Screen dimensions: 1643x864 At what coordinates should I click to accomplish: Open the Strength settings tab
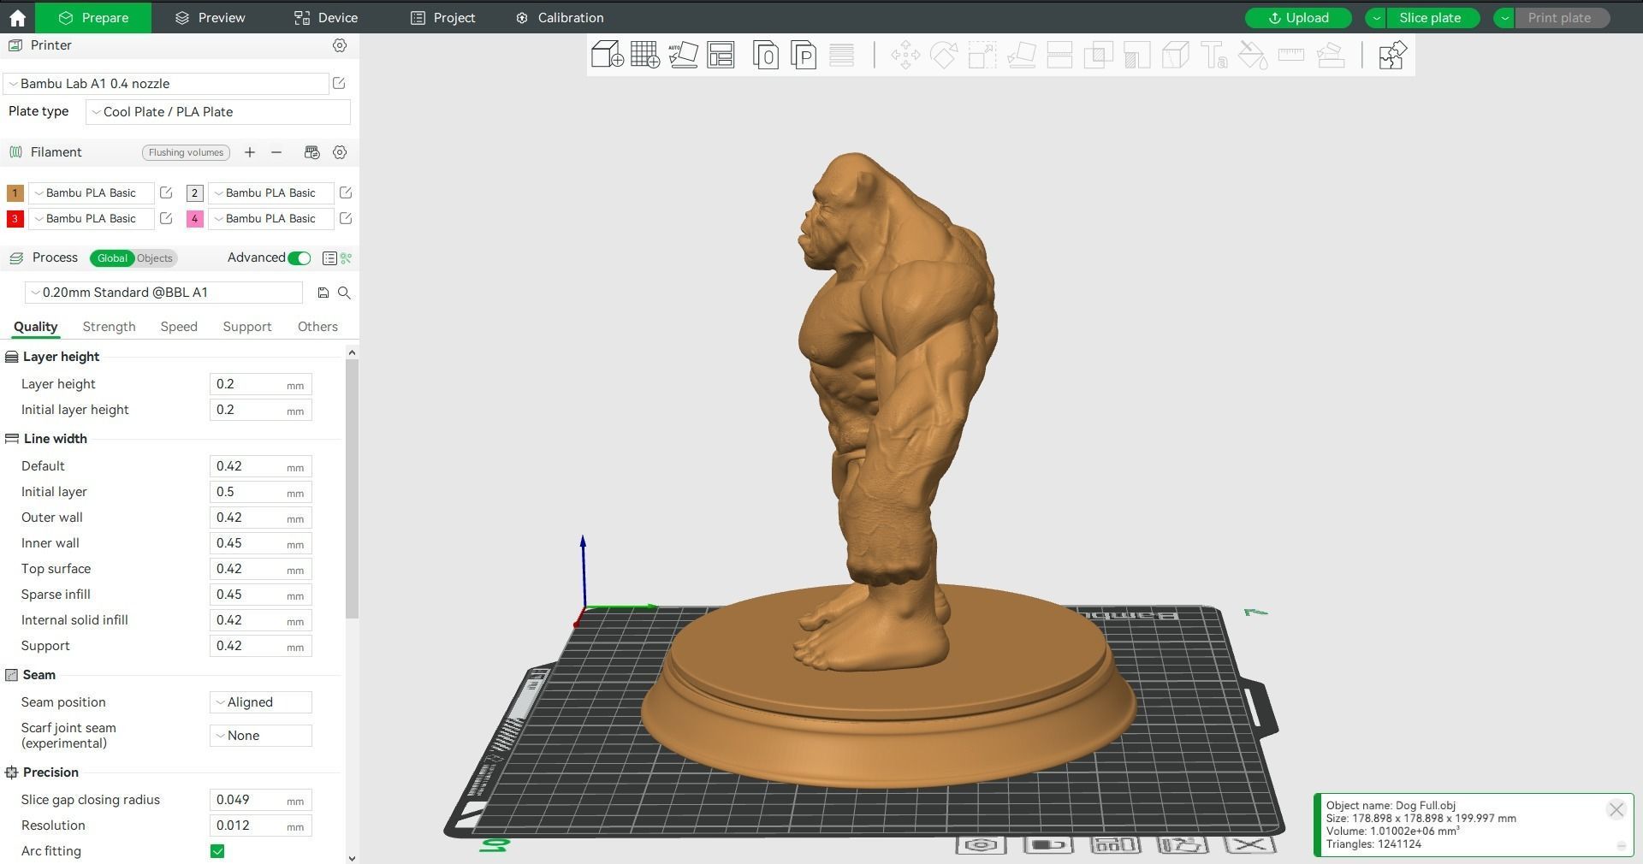point(110,327)
